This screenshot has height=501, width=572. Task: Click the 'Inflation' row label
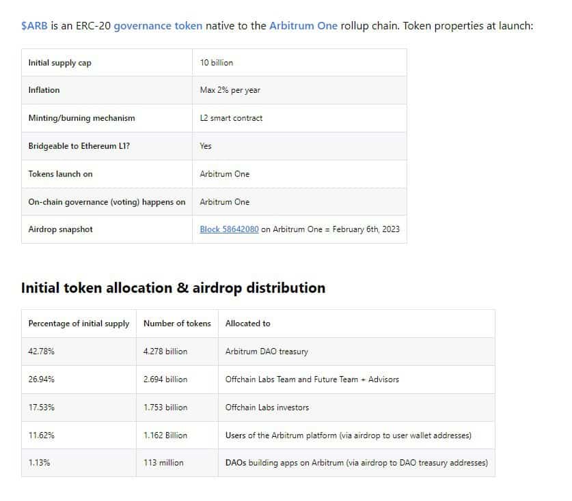tap(44, 90)
